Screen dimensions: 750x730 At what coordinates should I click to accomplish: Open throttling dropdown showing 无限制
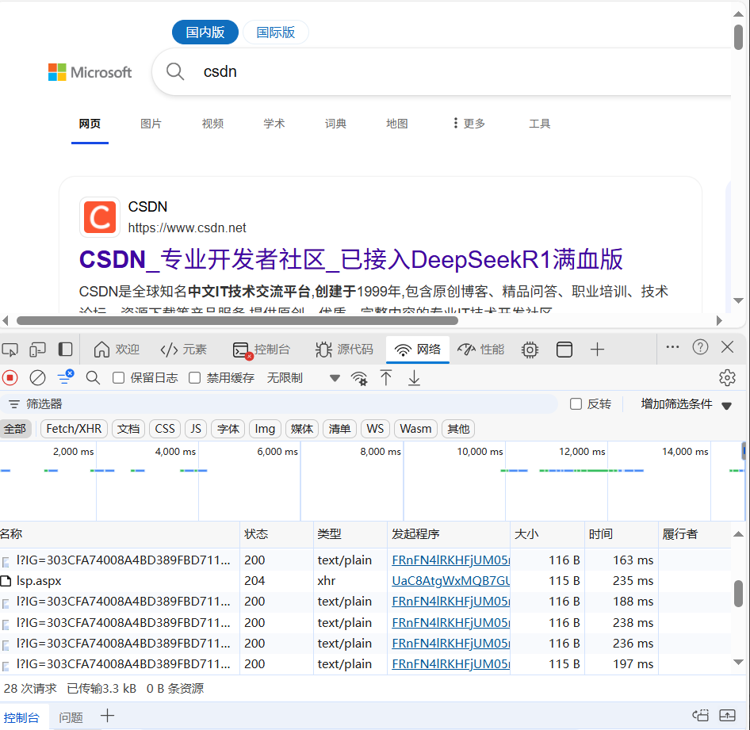[304, 377]
